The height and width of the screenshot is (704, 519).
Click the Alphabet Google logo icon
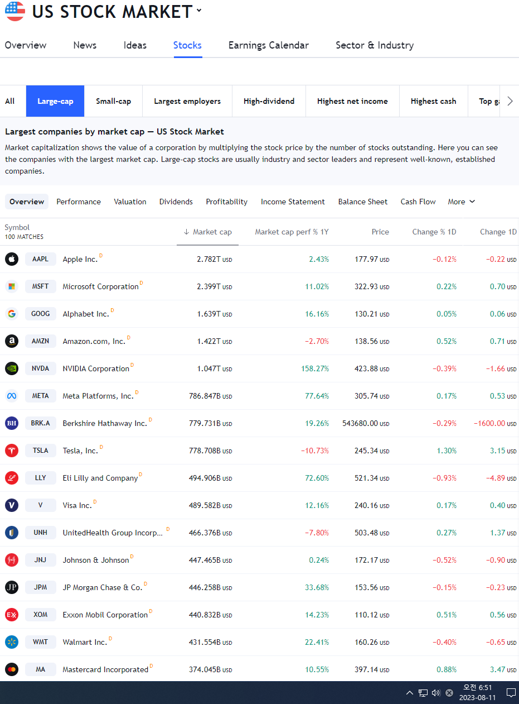click(12, 314)
